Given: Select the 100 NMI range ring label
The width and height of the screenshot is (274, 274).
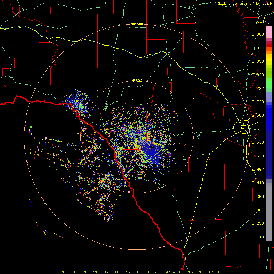Looking at the screenshot, I should click(x=137, y=24).
